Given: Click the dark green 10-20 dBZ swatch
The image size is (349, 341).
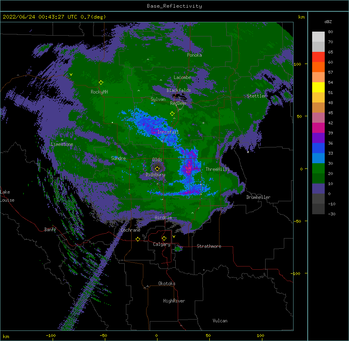Looking at the screenshot, I should tap(318, 179).
